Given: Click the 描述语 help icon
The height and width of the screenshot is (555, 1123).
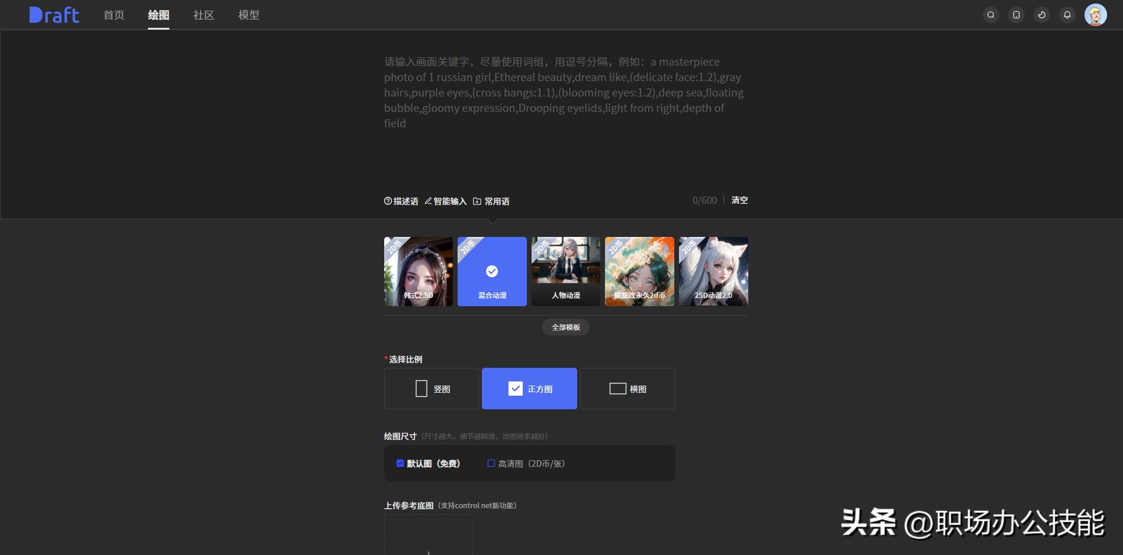Looking at the screenshot, I should tap(388, 201).
